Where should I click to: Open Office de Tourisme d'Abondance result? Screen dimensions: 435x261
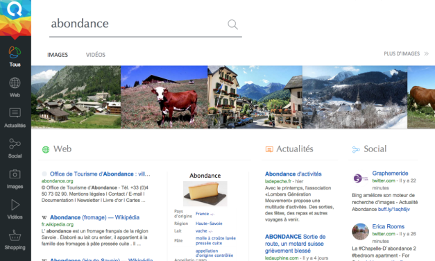coord(100,174)
